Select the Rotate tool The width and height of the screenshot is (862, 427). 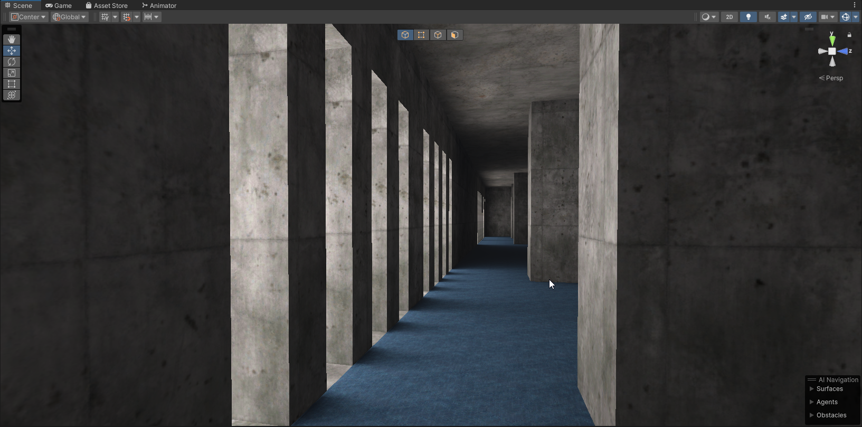12,62
